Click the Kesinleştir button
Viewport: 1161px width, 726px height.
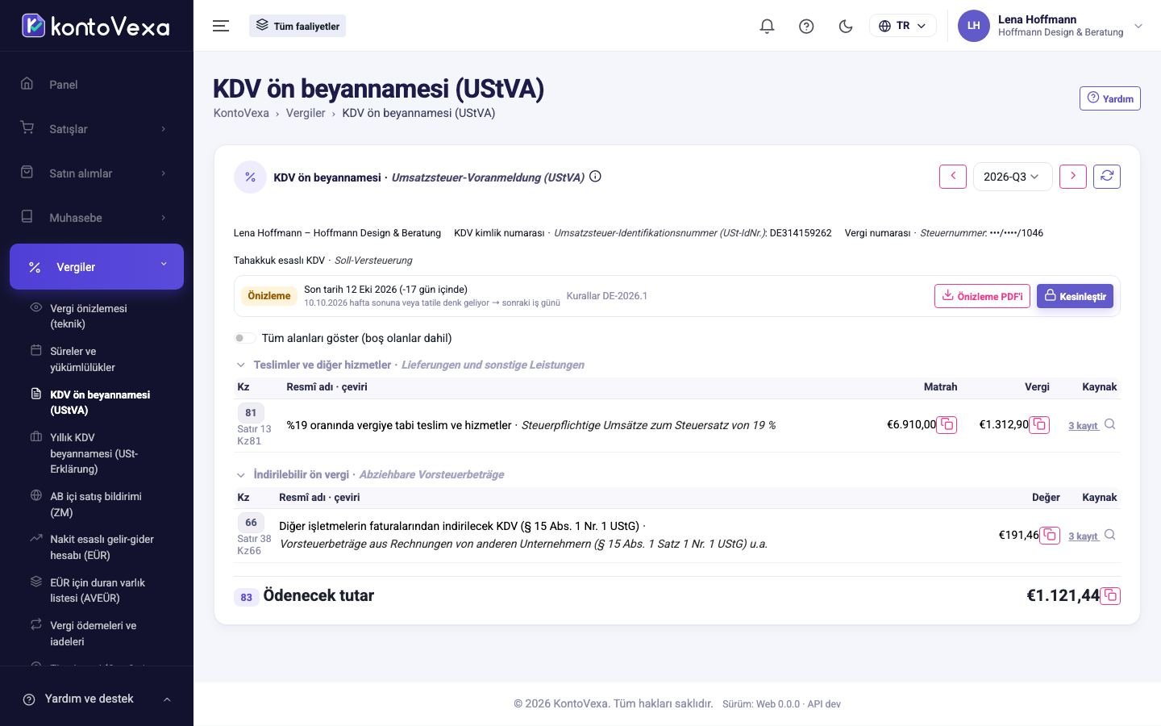[x=1075, y=296]
